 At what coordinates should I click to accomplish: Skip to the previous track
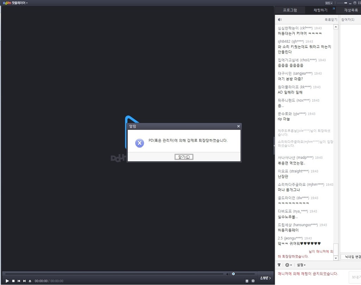coord(19,281)
